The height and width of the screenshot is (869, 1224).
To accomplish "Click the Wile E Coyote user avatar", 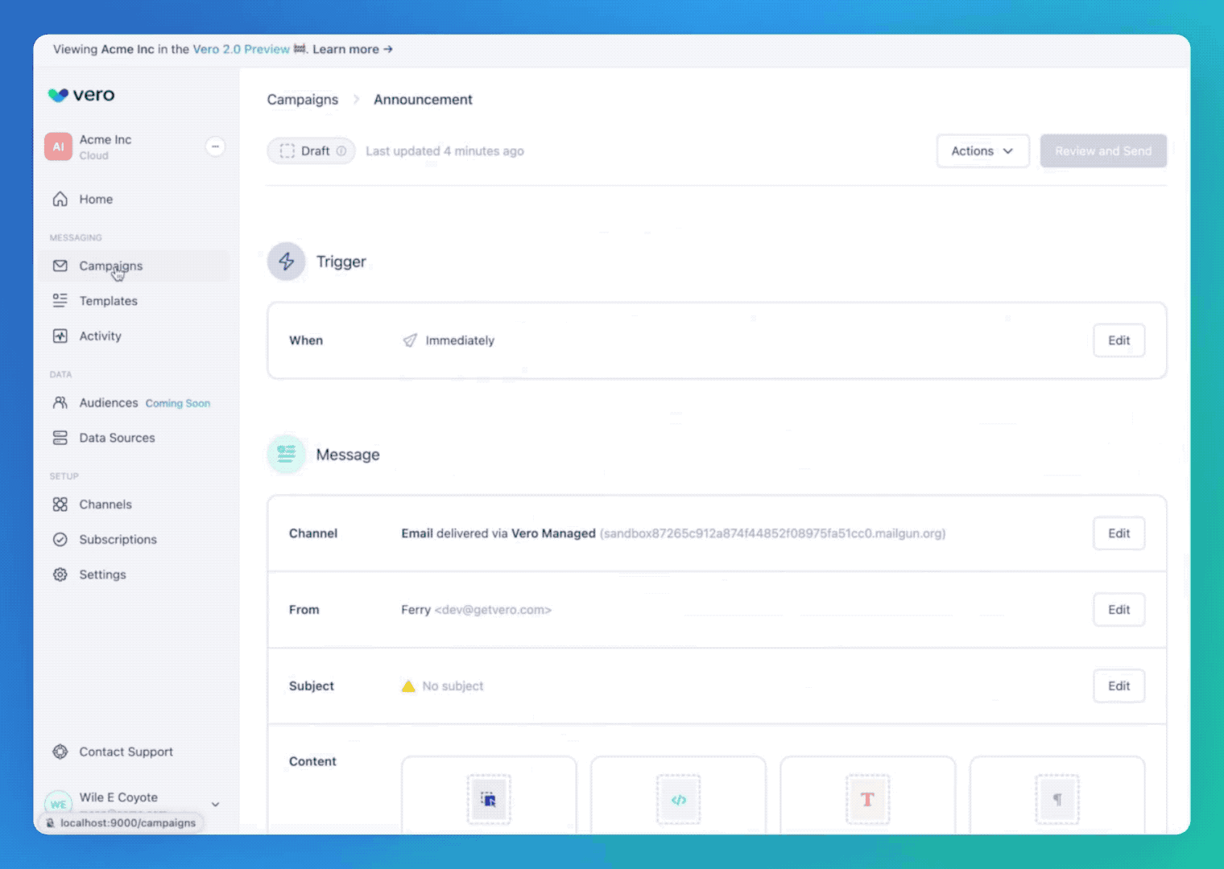I will (58, 803).
